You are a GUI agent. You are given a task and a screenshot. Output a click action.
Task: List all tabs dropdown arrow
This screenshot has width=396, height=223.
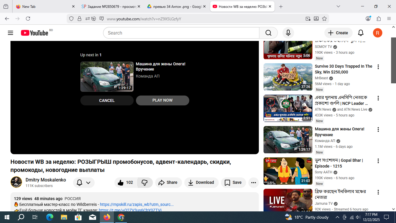tap(338, 6)
